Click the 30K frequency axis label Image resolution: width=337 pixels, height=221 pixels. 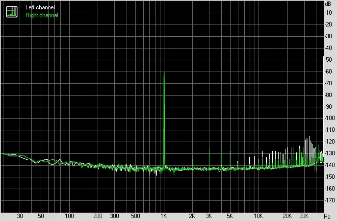(304, 216)
